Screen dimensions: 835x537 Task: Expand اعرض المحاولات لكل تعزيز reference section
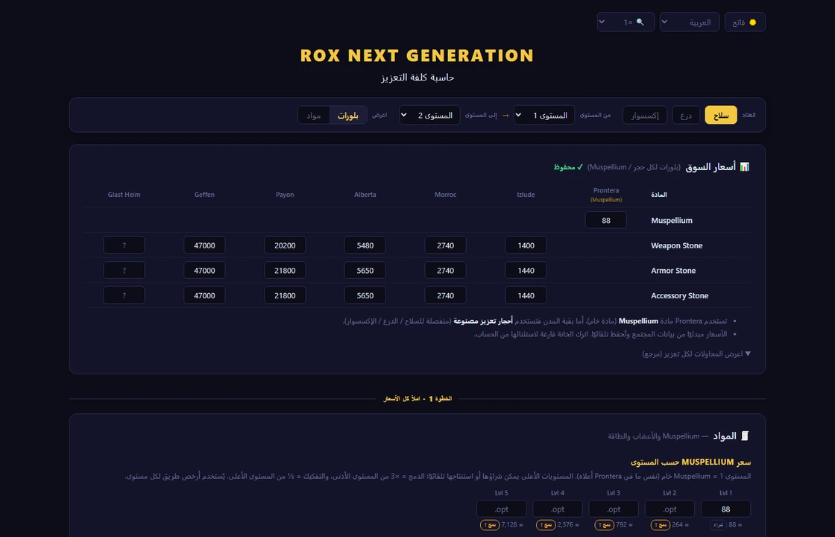(x=696, y=354)
